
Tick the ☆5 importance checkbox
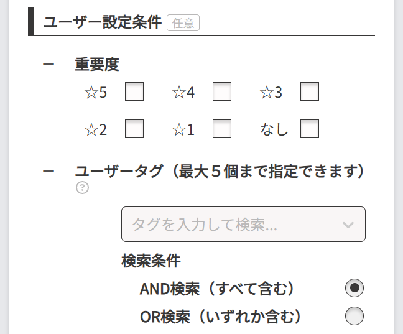point(134,92)
